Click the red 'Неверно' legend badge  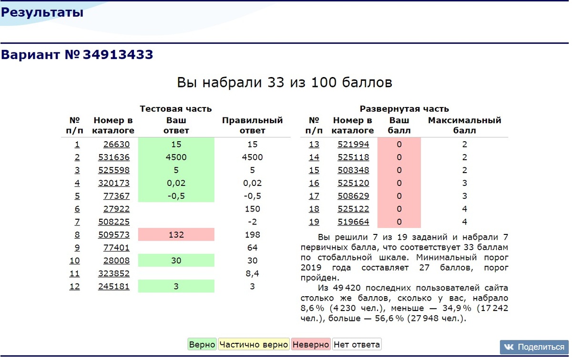(x=311, y=344)
